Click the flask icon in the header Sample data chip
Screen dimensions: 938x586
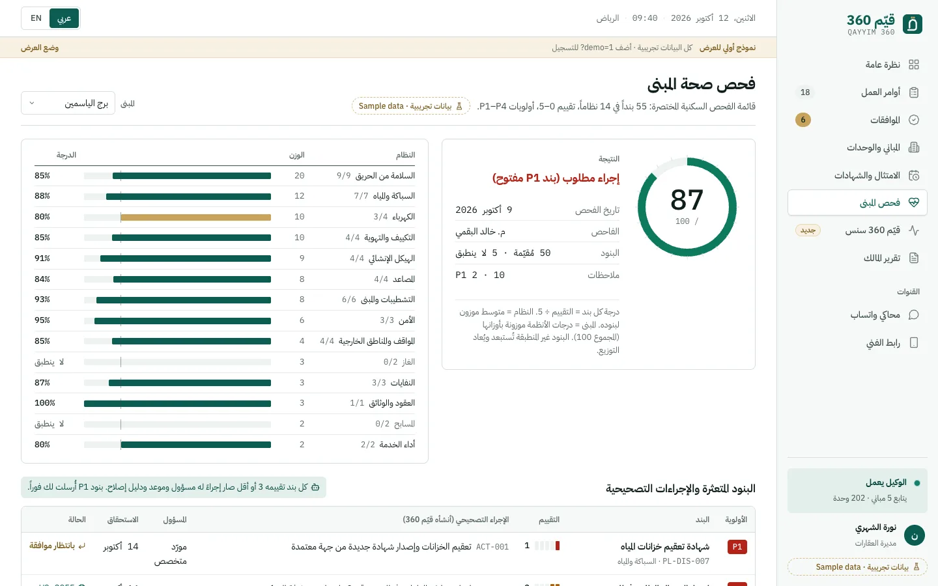click(459, 106)
